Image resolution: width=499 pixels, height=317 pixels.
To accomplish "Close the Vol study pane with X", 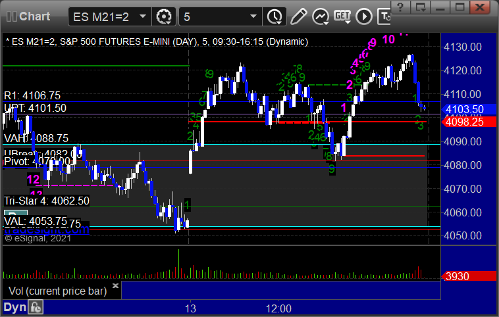I will 115,285.
